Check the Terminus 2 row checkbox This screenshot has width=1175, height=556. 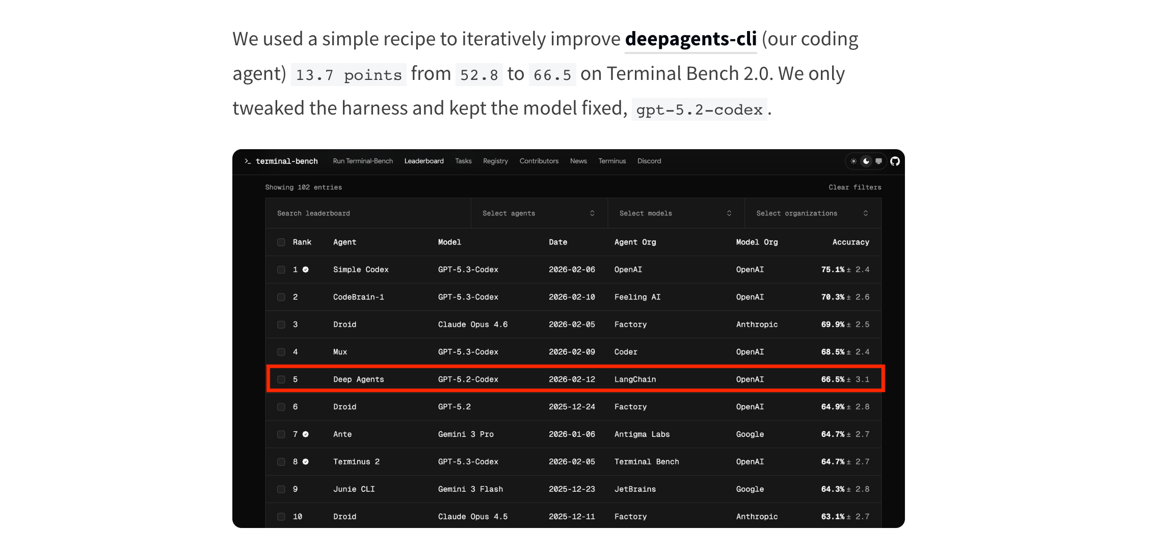[281, 462]
